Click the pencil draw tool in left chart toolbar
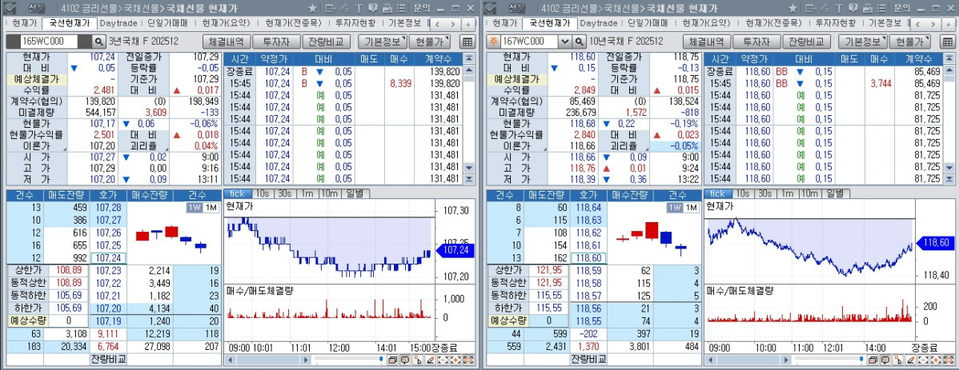 point(431,360)
